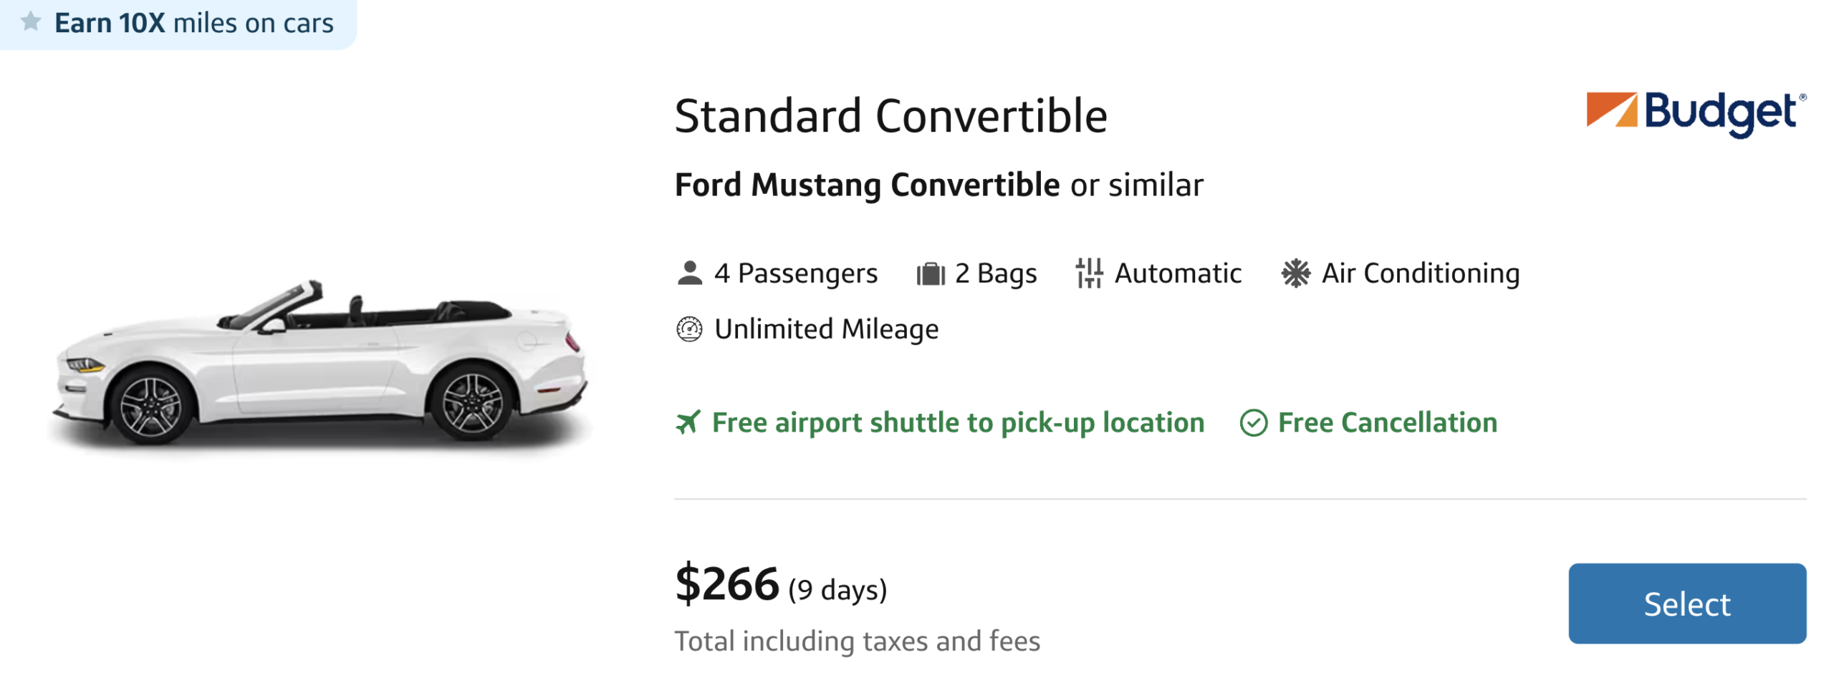This screenshot has width=1834, height=693.
Task: Click the Free Cancellation link
Action: pos(1387,422)
